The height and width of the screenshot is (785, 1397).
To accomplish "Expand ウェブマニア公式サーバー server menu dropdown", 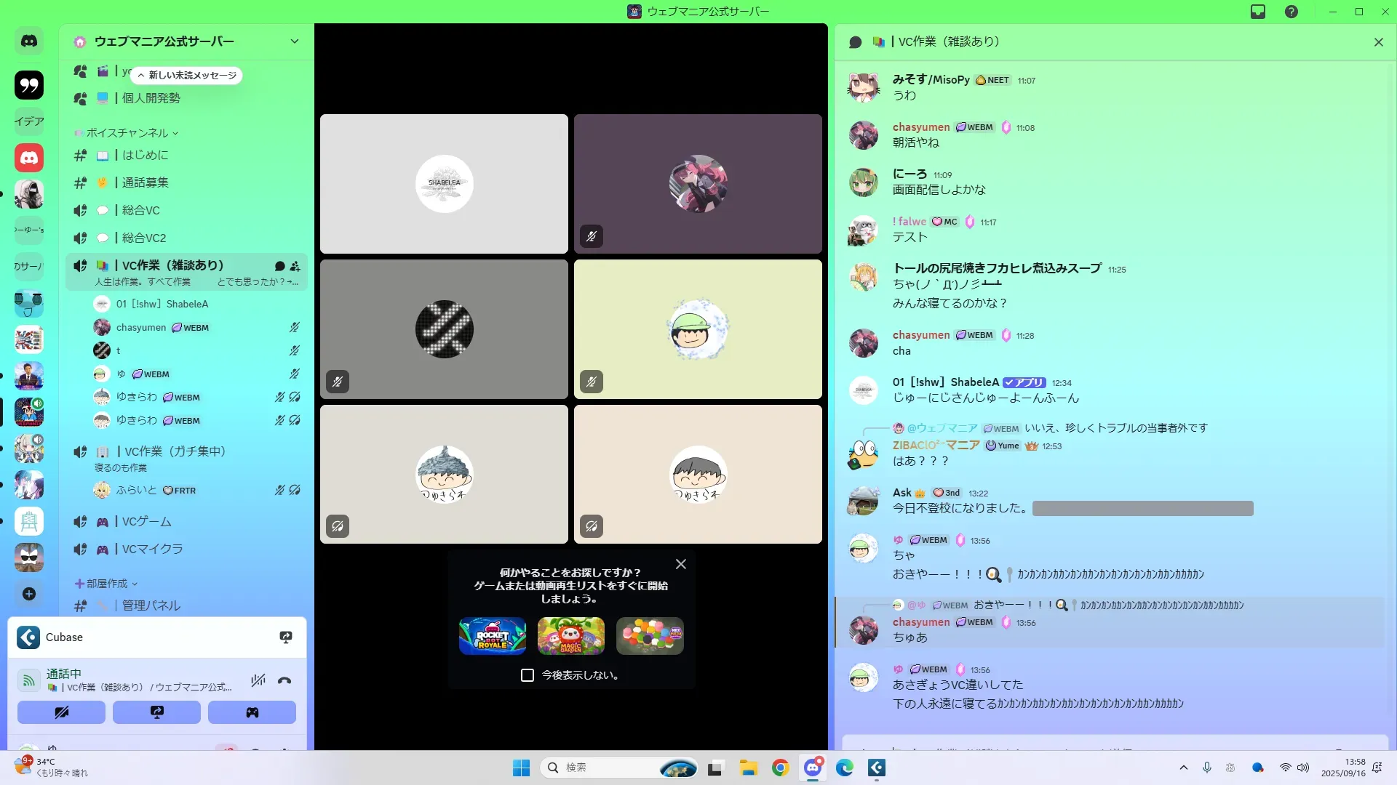I will (294, 41).
